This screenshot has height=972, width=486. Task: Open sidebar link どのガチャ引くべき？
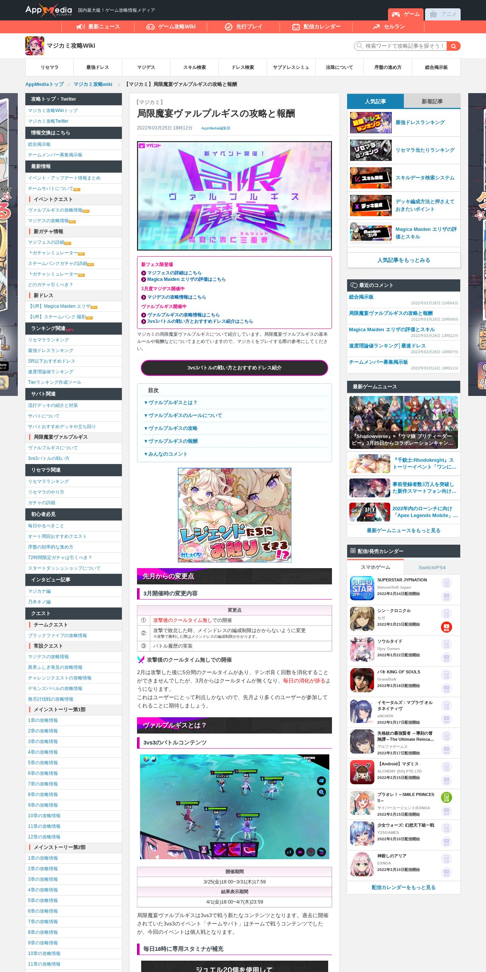50,285
